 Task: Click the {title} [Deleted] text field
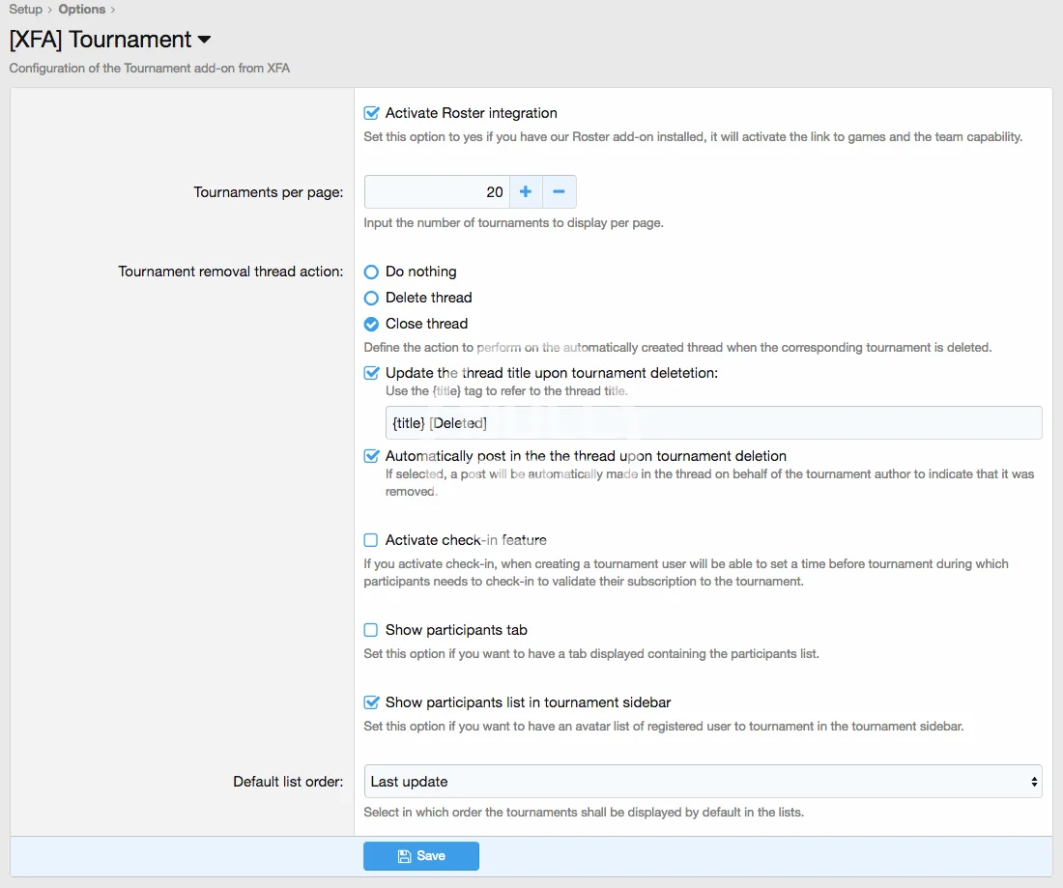click(712, 423)
